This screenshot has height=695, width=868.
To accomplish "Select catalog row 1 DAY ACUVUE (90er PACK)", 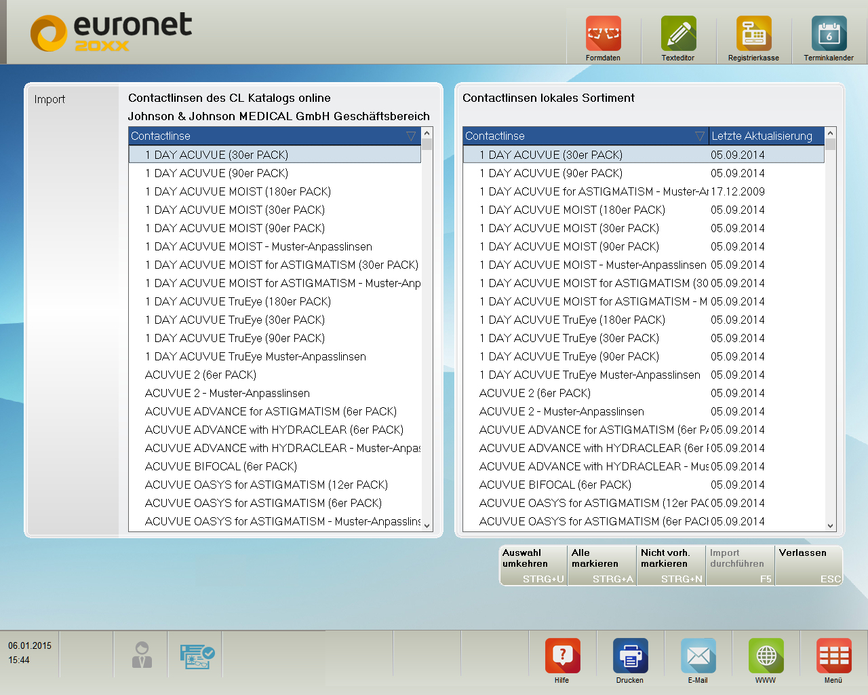I will 275,173.
